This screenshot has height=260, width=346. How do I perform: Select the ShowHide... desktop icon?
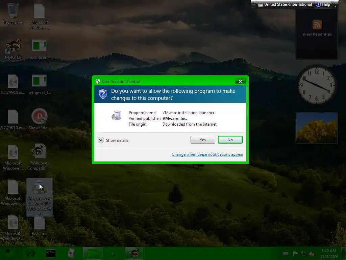tap(39, 120)
